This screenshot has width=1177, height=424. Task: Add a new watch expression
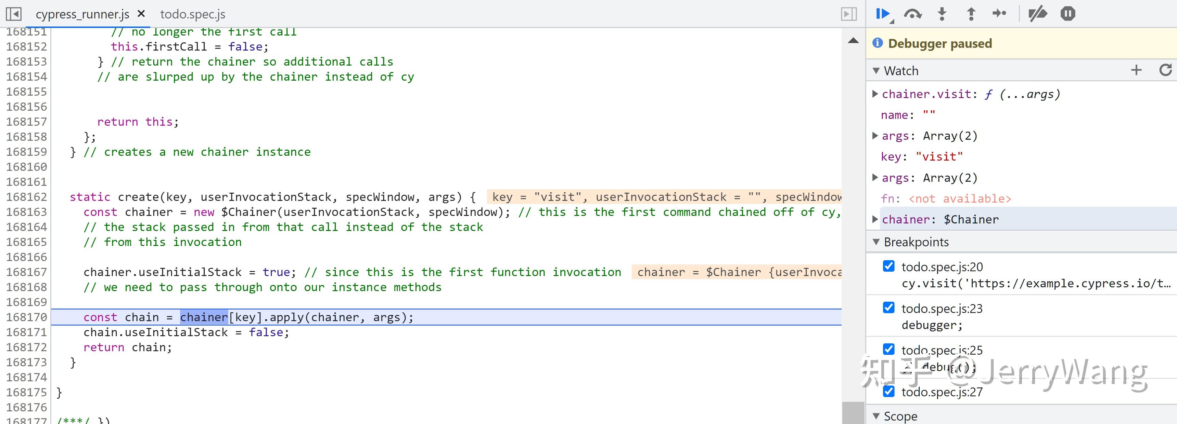click(x=1136, y=70)
